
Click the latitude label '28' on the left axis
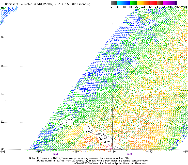click(2, 38)
